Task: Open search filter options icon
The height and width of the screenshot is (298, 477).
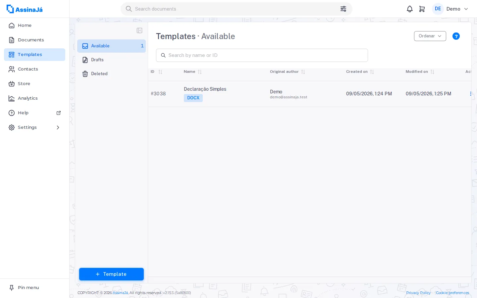Action: point(344,9)
